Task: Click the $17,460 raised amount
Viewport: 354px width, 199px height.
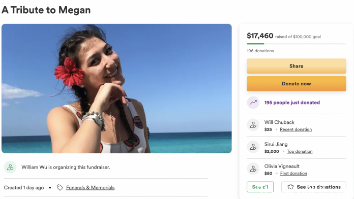Action: [x=260, y=36]
